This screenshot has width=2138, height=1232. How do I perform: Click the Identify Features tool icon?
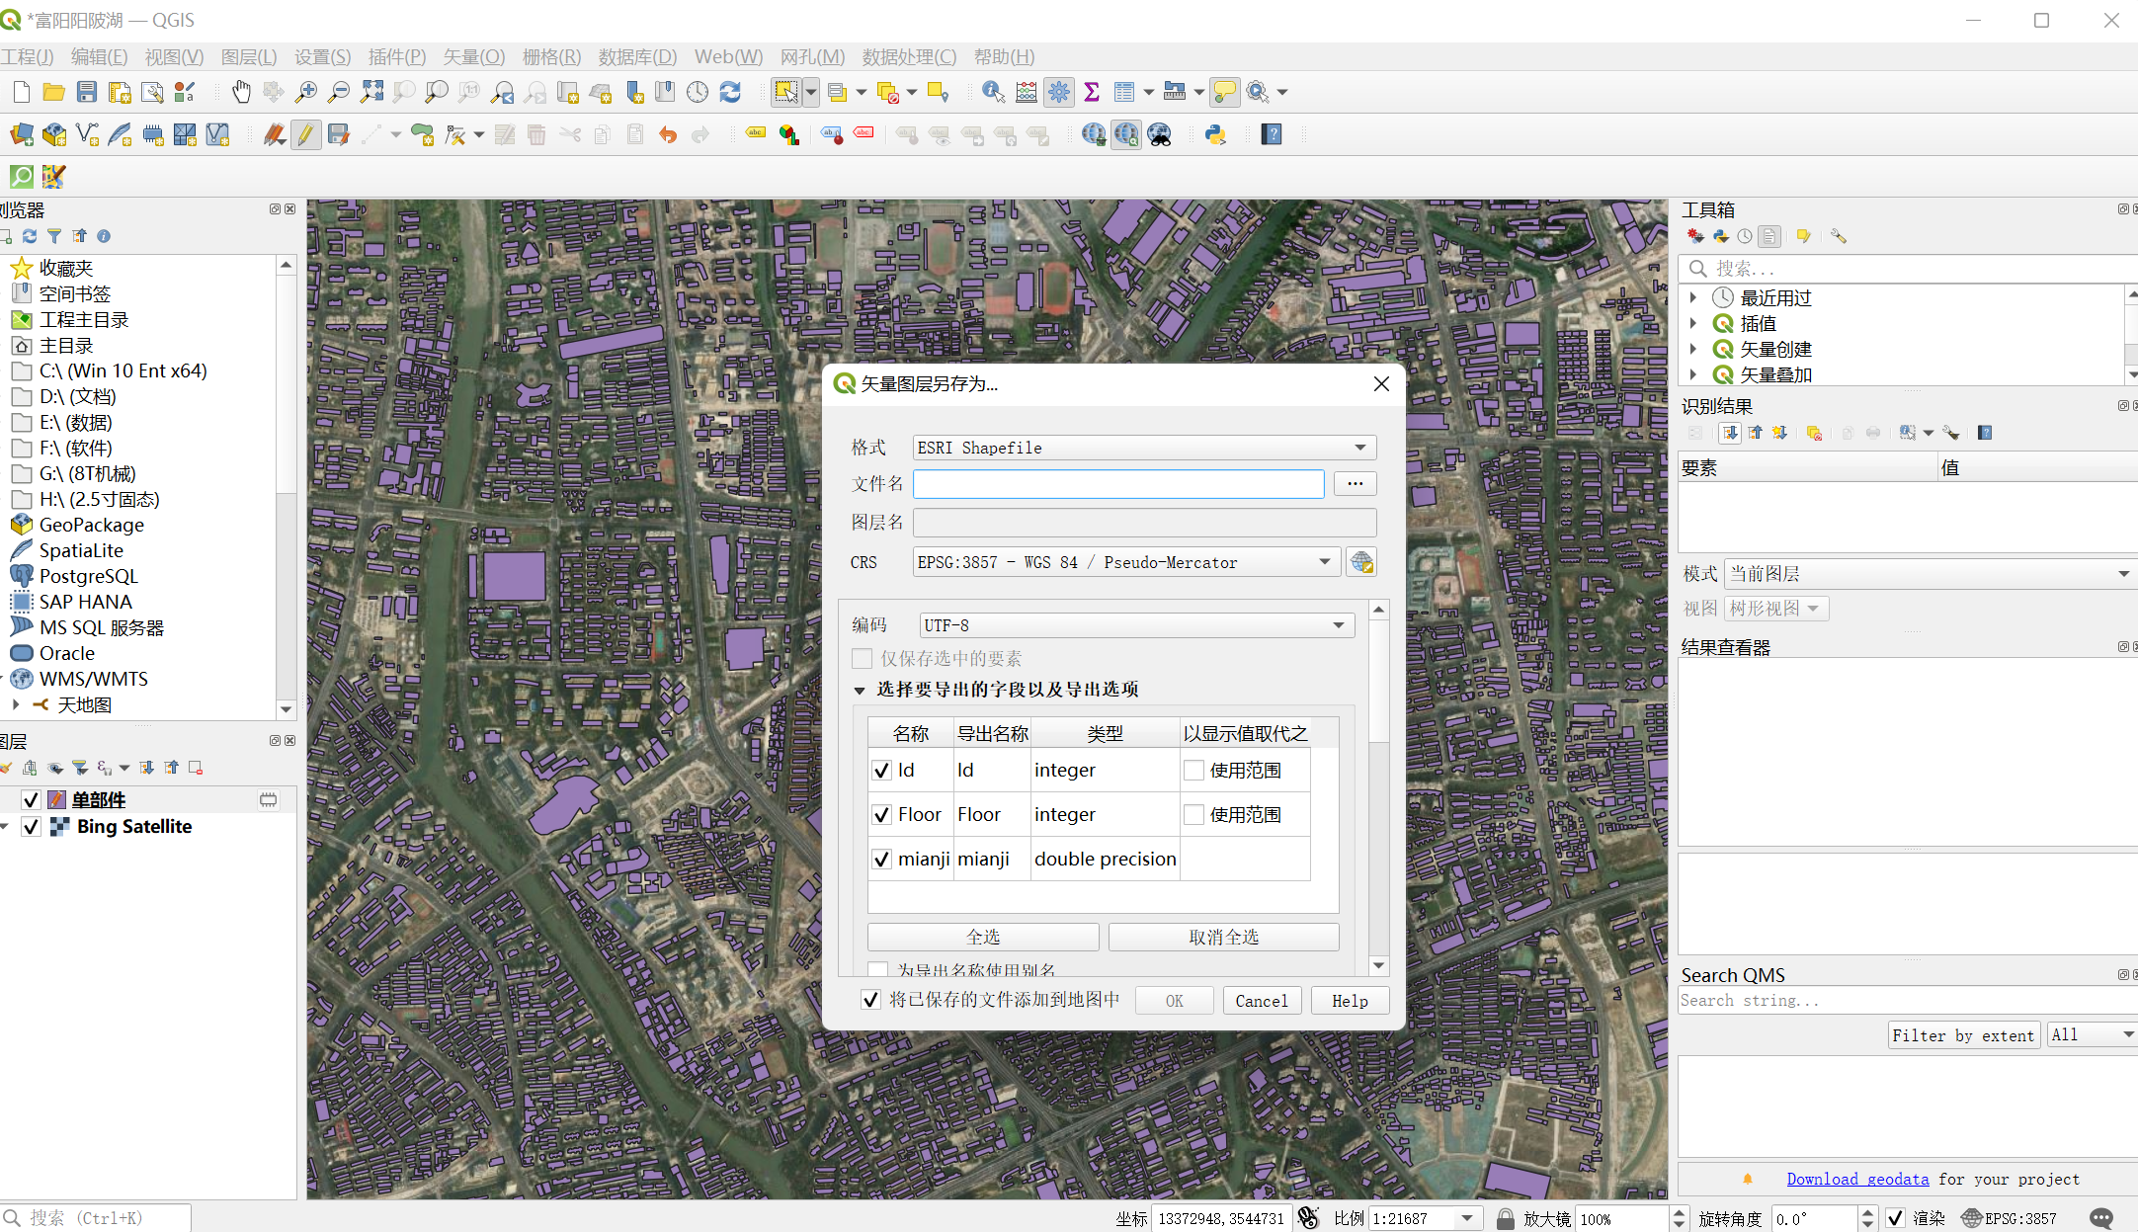[993, 92]
